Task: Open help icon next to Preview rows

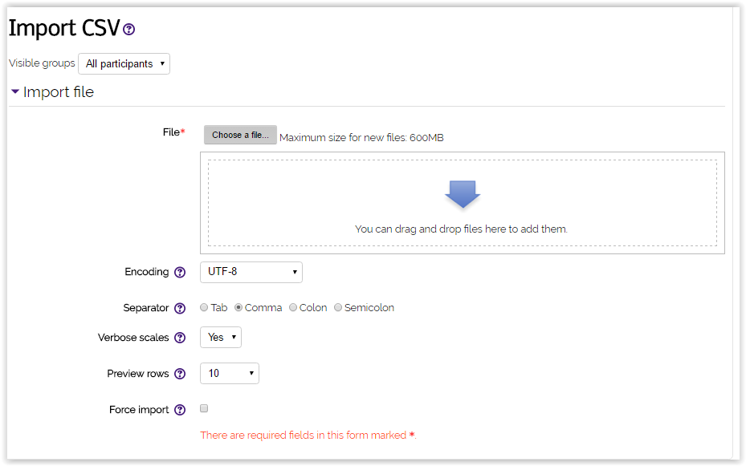Action: click(180, 374)
